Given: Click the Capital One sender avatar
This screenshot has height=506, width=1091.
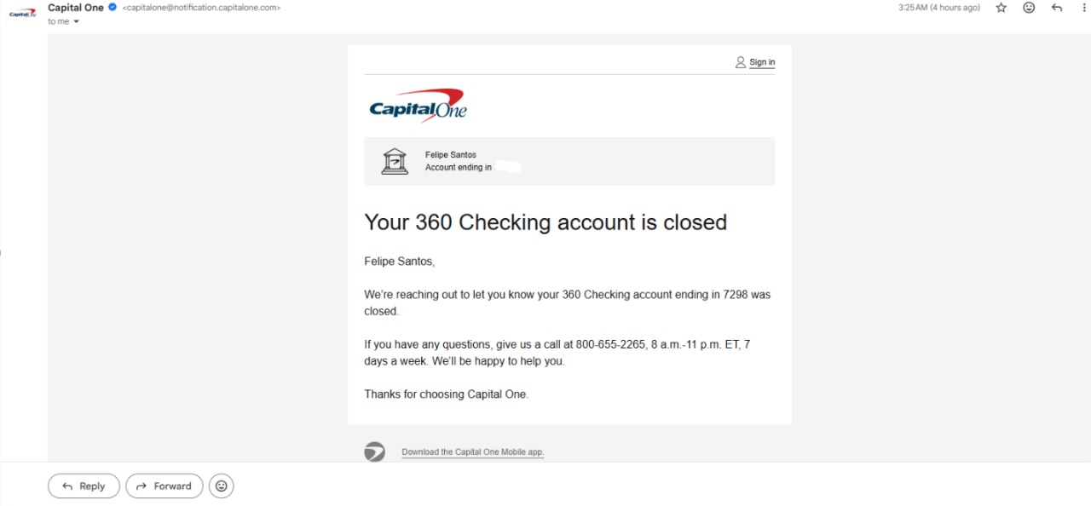Looking at the screenshot, I should 23,13.
